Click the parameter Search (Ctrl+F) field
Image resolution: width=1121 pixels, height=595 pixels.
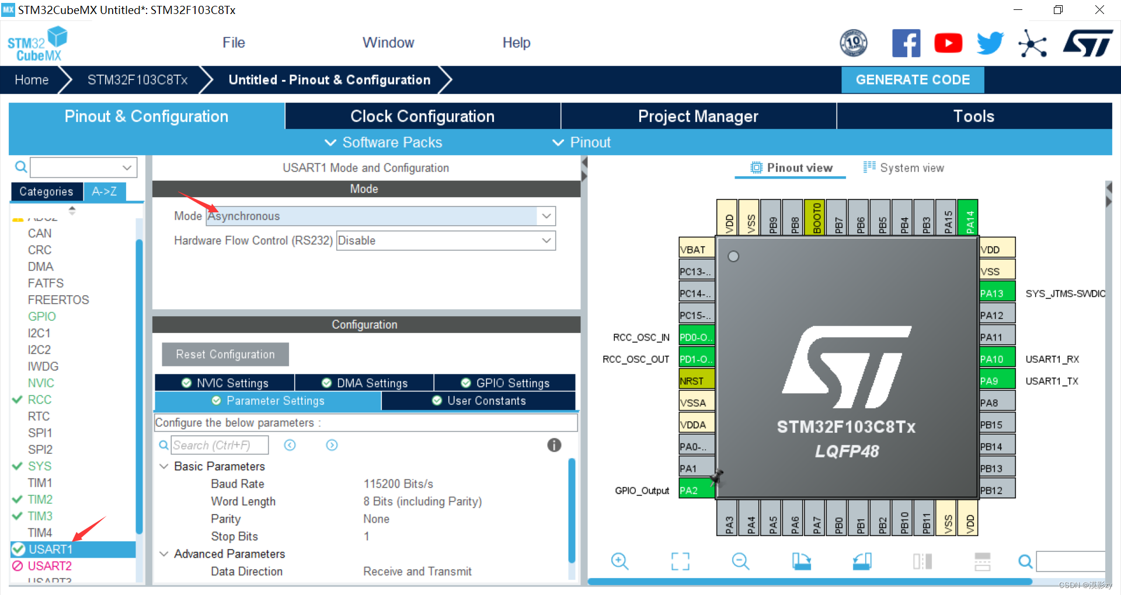(x=220, y=445)
